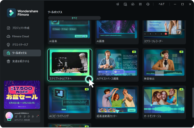
Task: Click the お盆セール promotion banner
Action: tap(22, 95)
